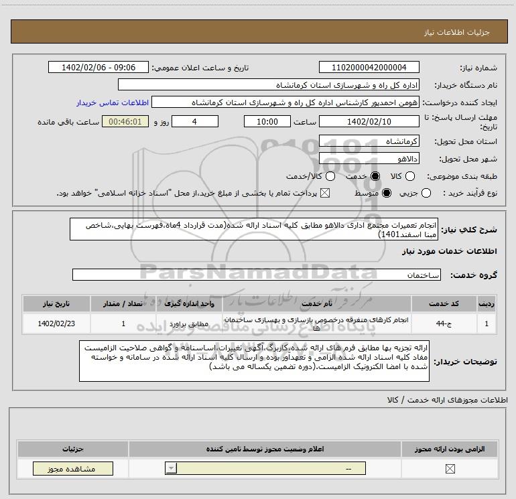Click the need number field 1102000042000004
Screen dimensions: 516x499
pos(369,67)
